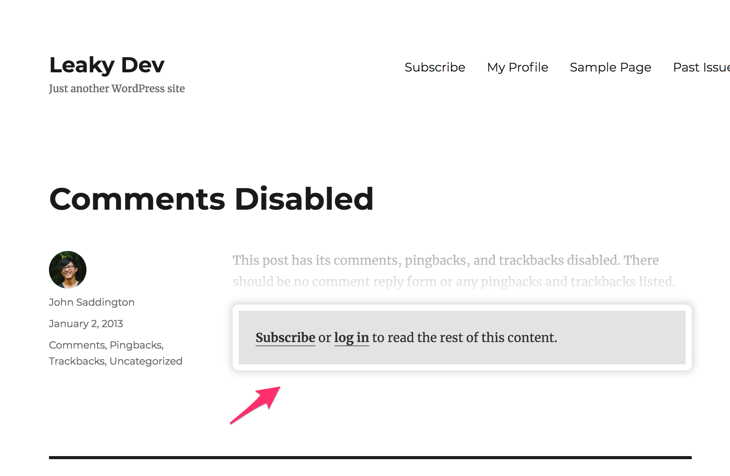Select the Uncategorized category link

[146, 361]
